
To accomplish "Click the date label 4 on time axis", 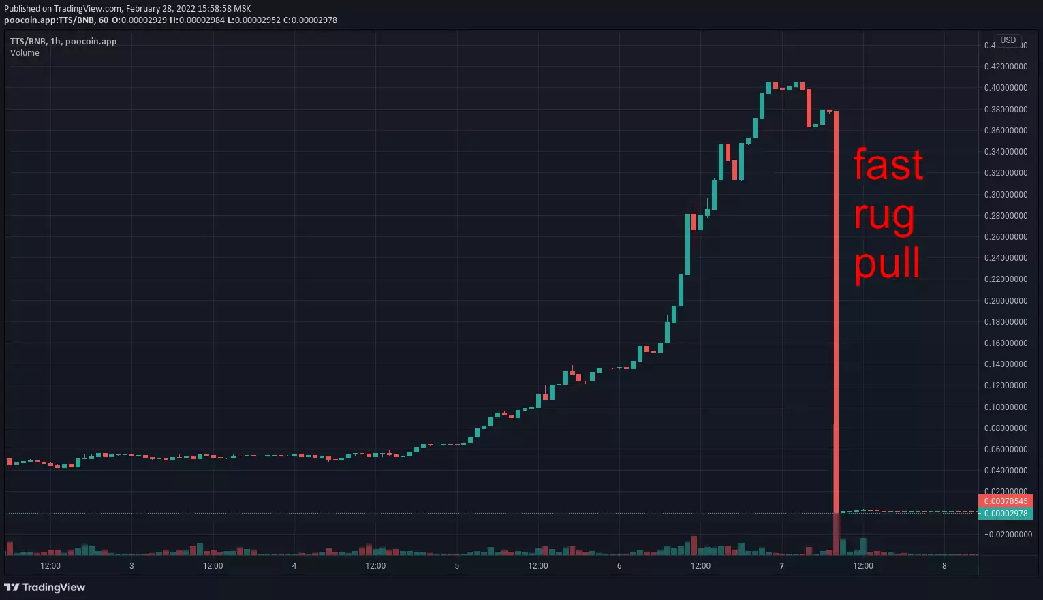I will [294, 566].
